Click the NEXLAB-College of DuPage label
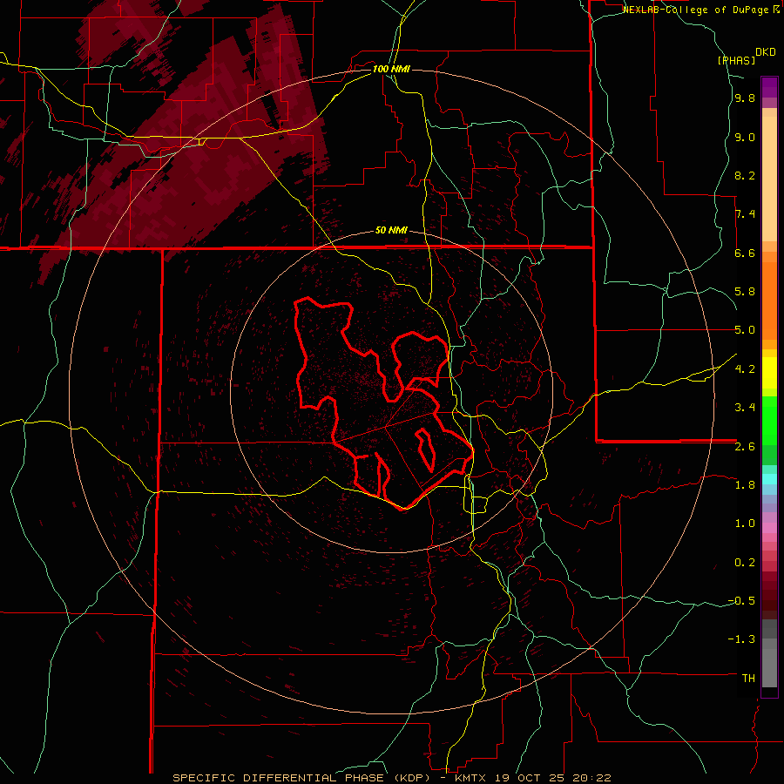 coord(697,10)
